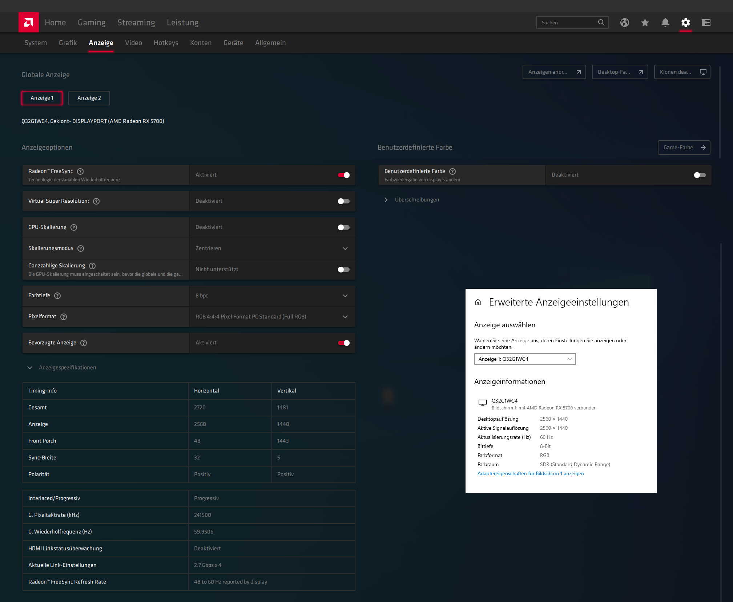Open Adaptereigenschaften für Bildschirm 1 link
Image resolution: width=733 pixels, height=602 pixels.
click(530, 473)
